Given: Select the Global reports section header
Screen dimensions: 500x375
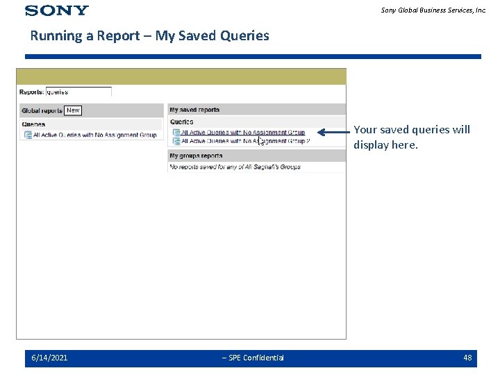Looking at the screenshot, I should pos(92,110).
